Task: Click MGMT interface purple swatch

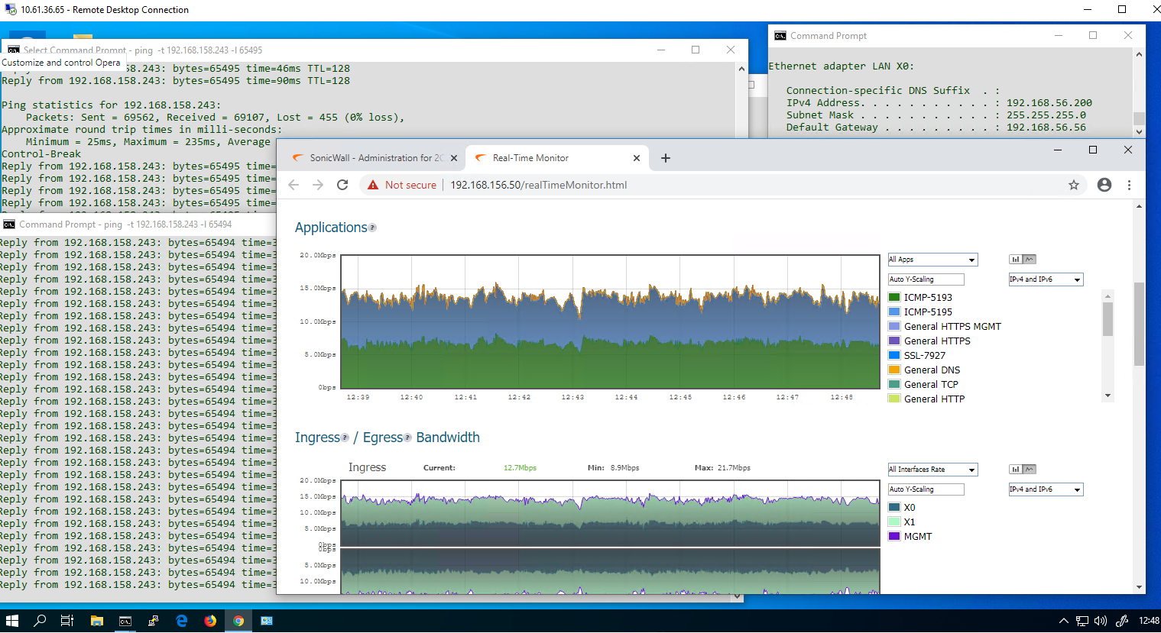Action: [x=894, y=536]
